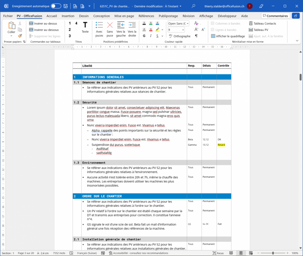Open Open Sans font dropdown
Screen dimensions: 303x256
[188, 24]
